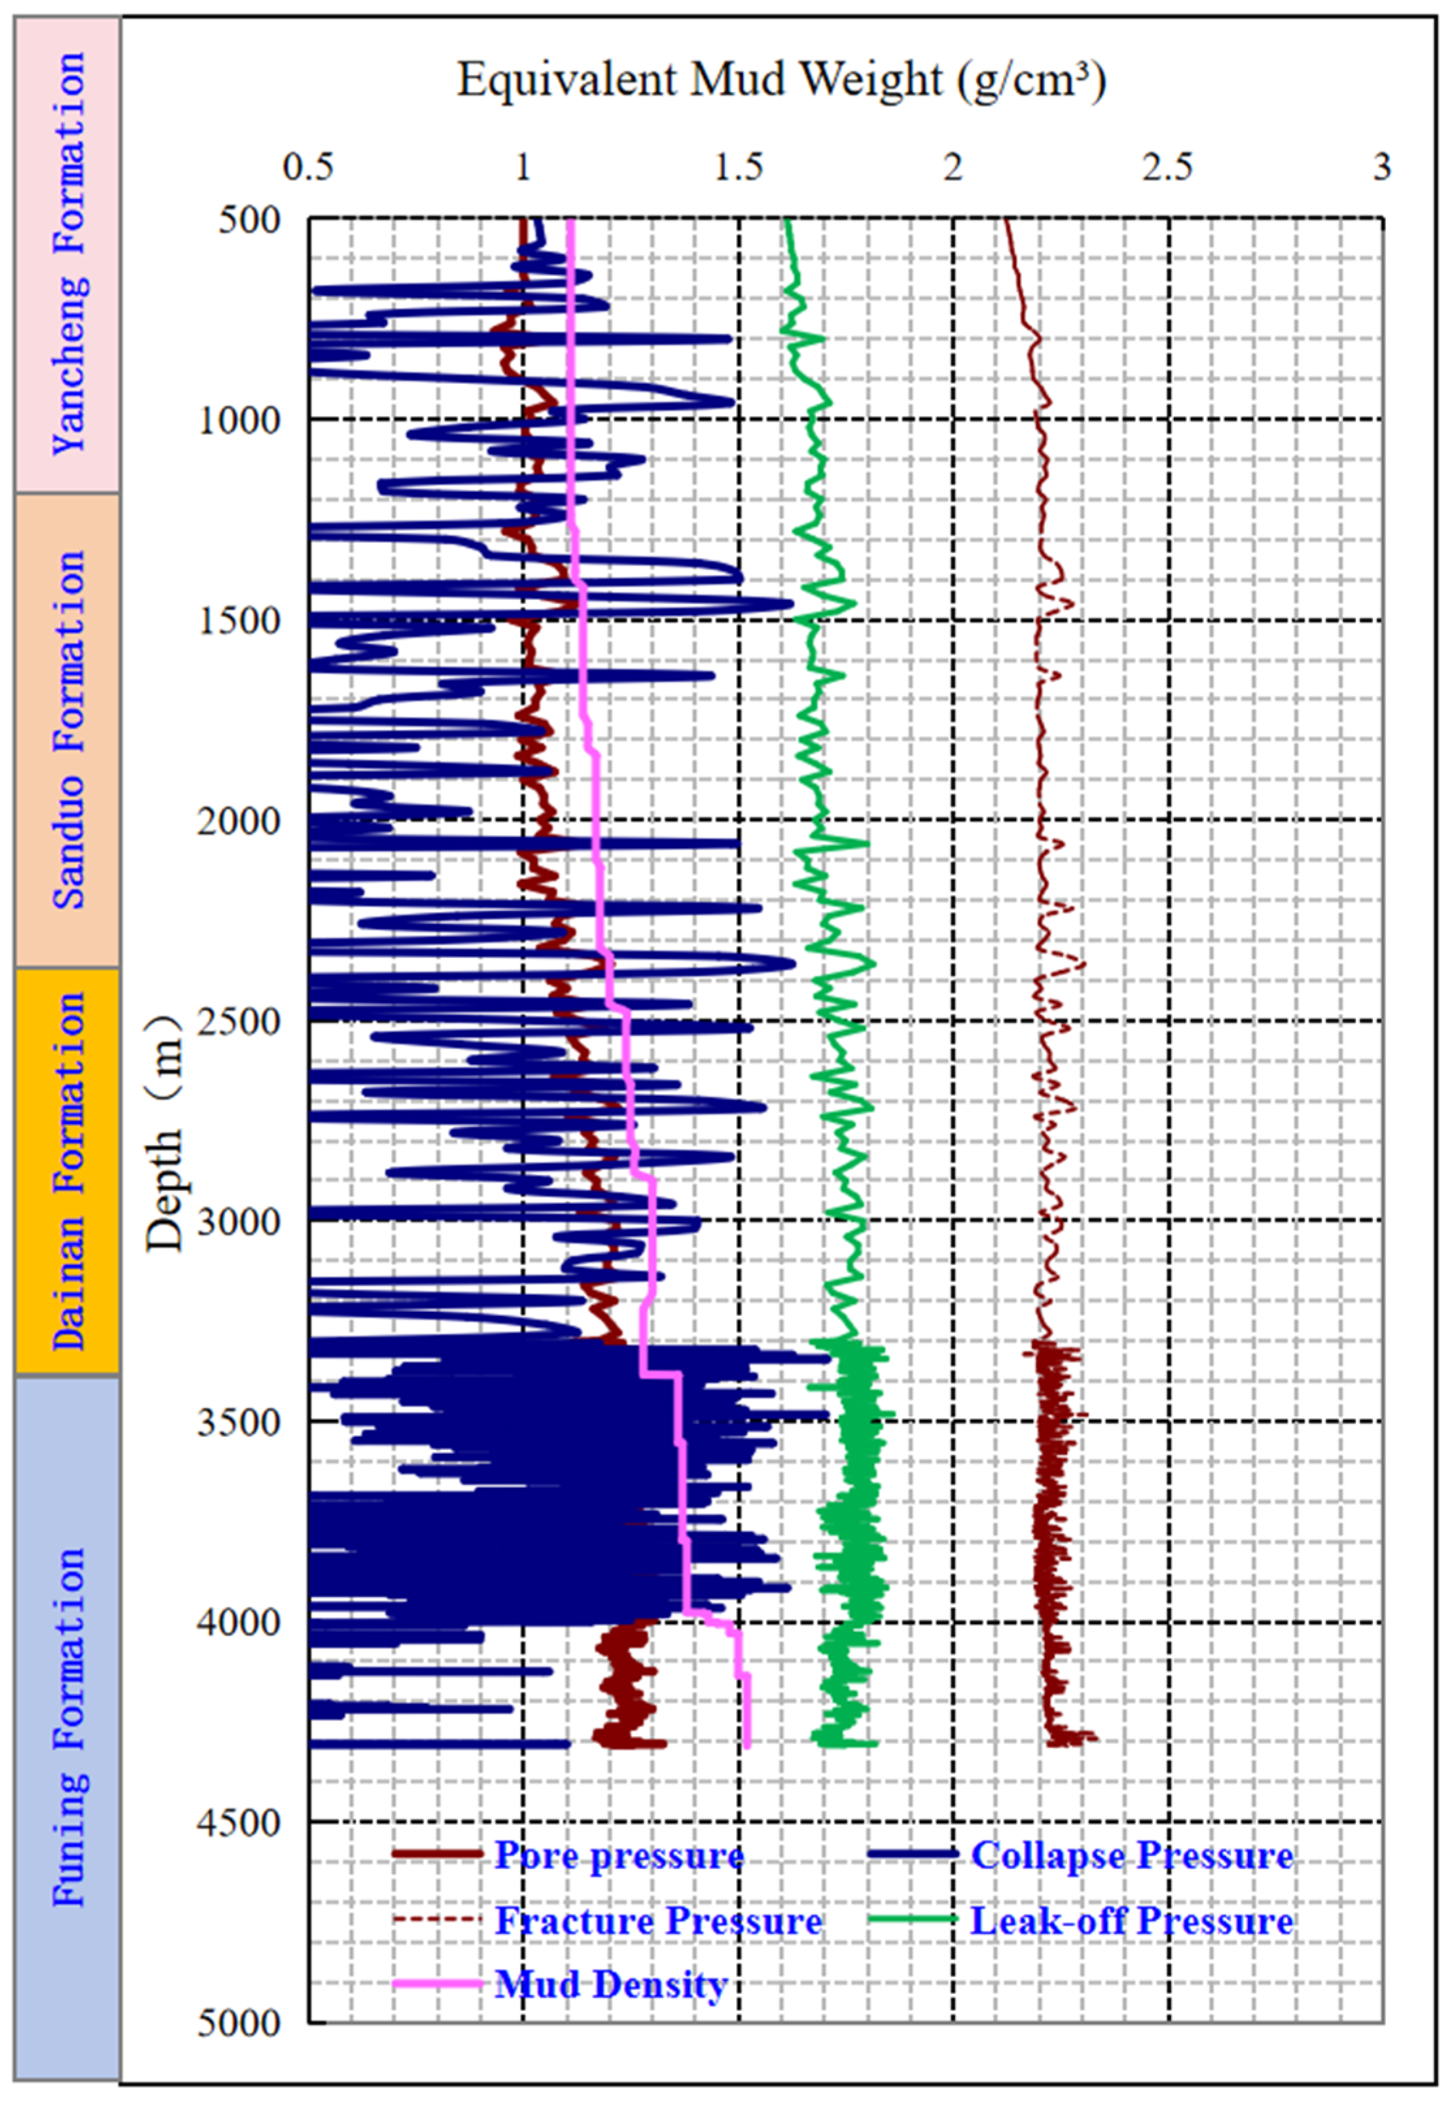
Task: Select the Sanduo Formation block
Action: pos(67,730)
